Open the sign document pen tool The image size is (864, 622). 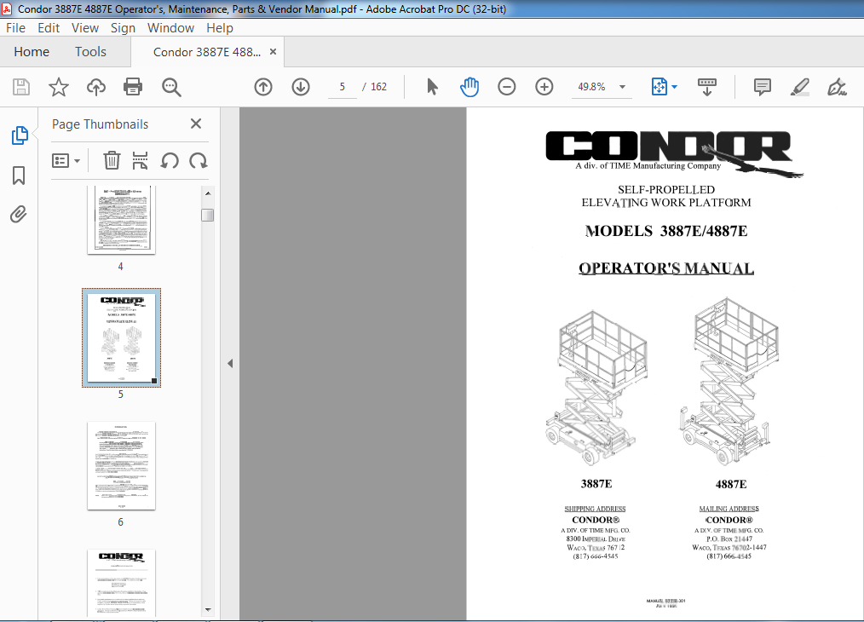837,87
